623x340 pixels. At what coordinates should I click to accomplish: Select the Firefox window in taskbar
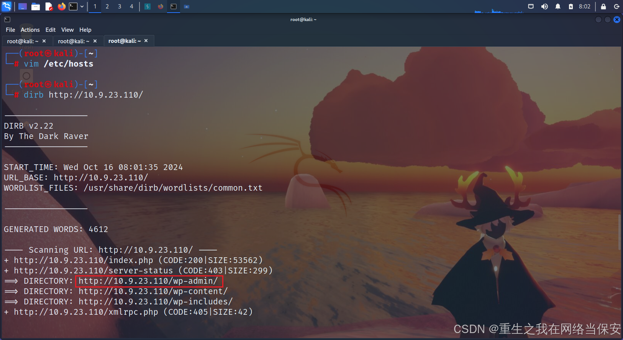161,7
